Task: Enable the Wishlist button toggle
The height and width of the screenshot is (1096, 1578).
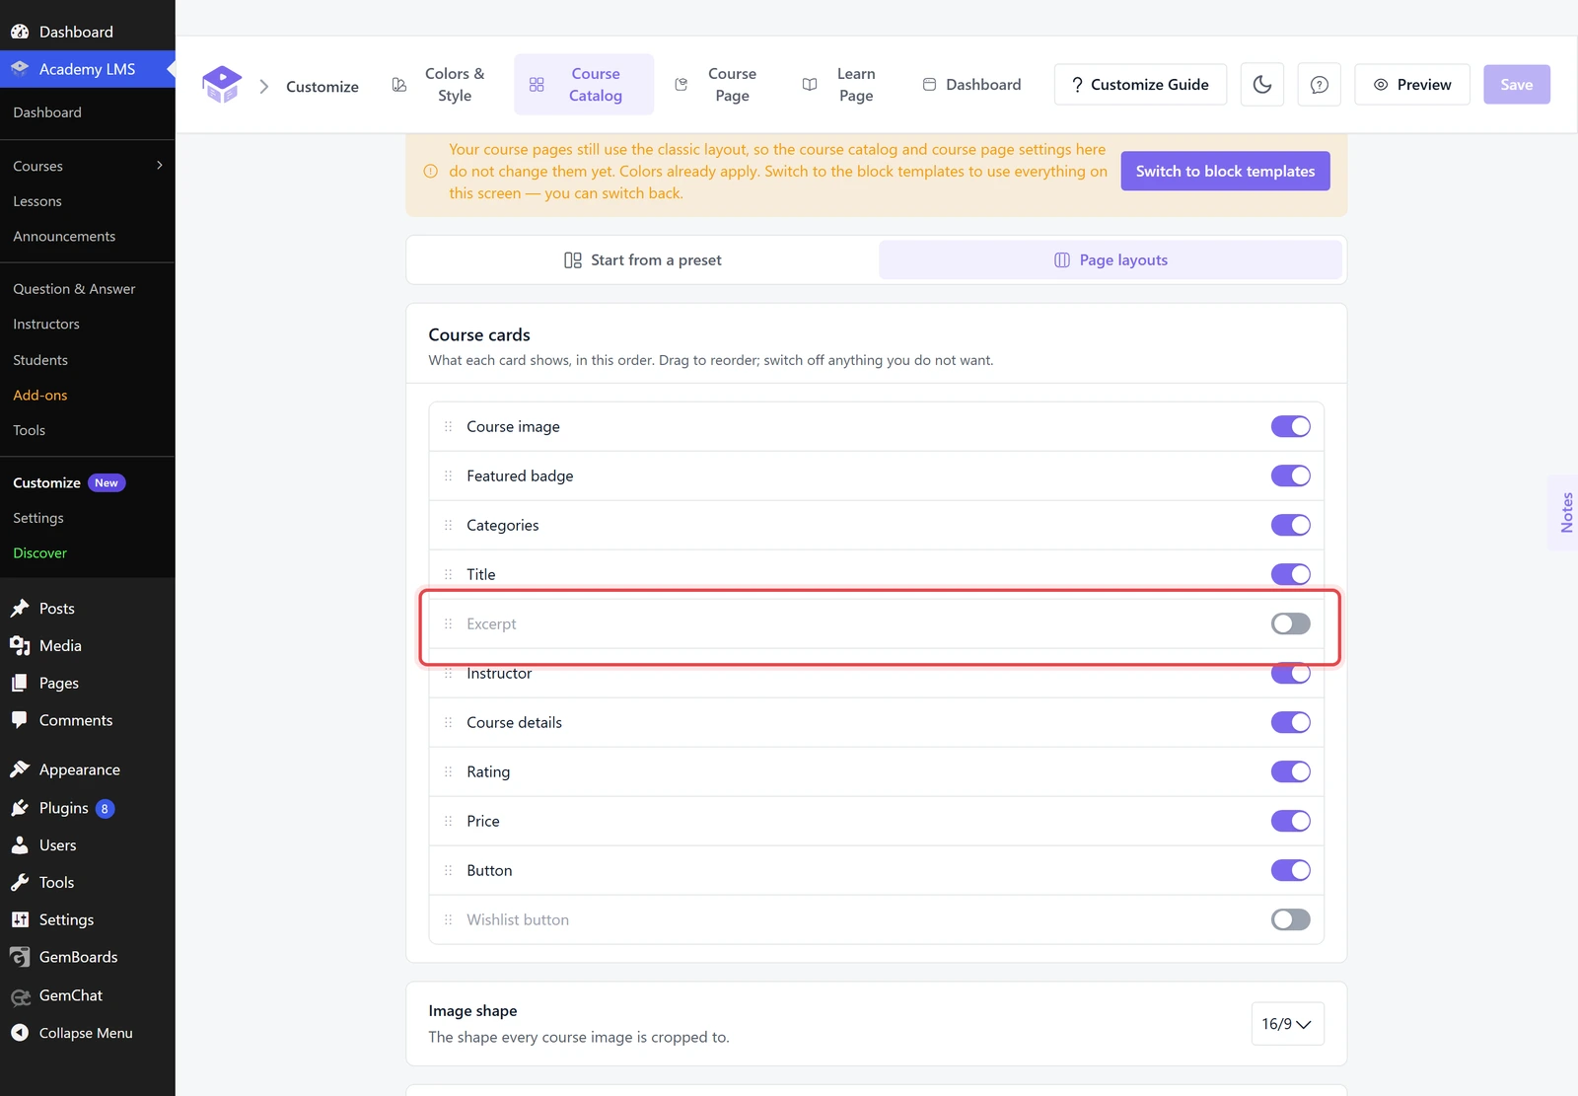Action: [x=1290, y=919]
